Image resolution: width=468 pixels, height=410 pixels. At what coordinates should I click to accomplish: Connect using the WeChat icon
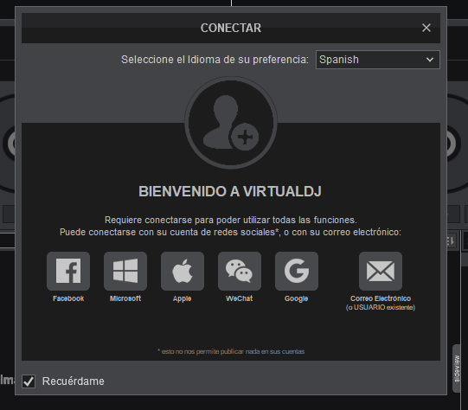(240, 271)
